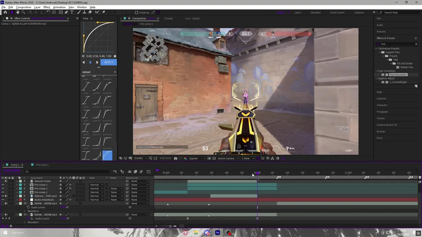Toggle the shy layers switch in the timeline
This screenshot has height=237, width=422.
coord(130,171)
